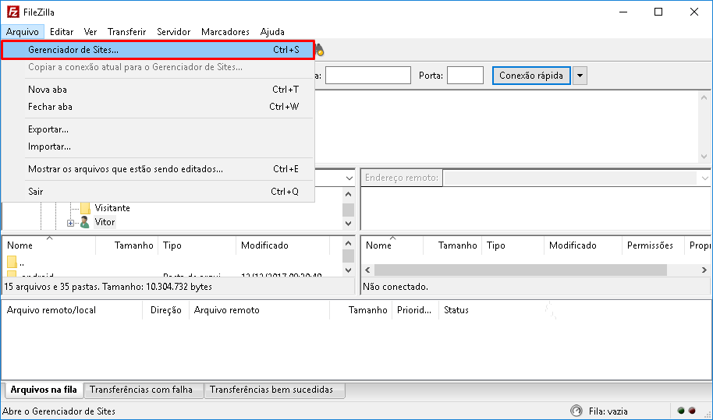This screenshot has width=713, height=420.
Task: Click Importar... in the menu
Action: tap(158, 146)
